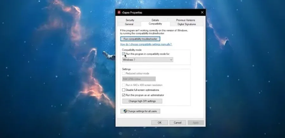Open the Details tab
The image size is (285, 138).
155,20
